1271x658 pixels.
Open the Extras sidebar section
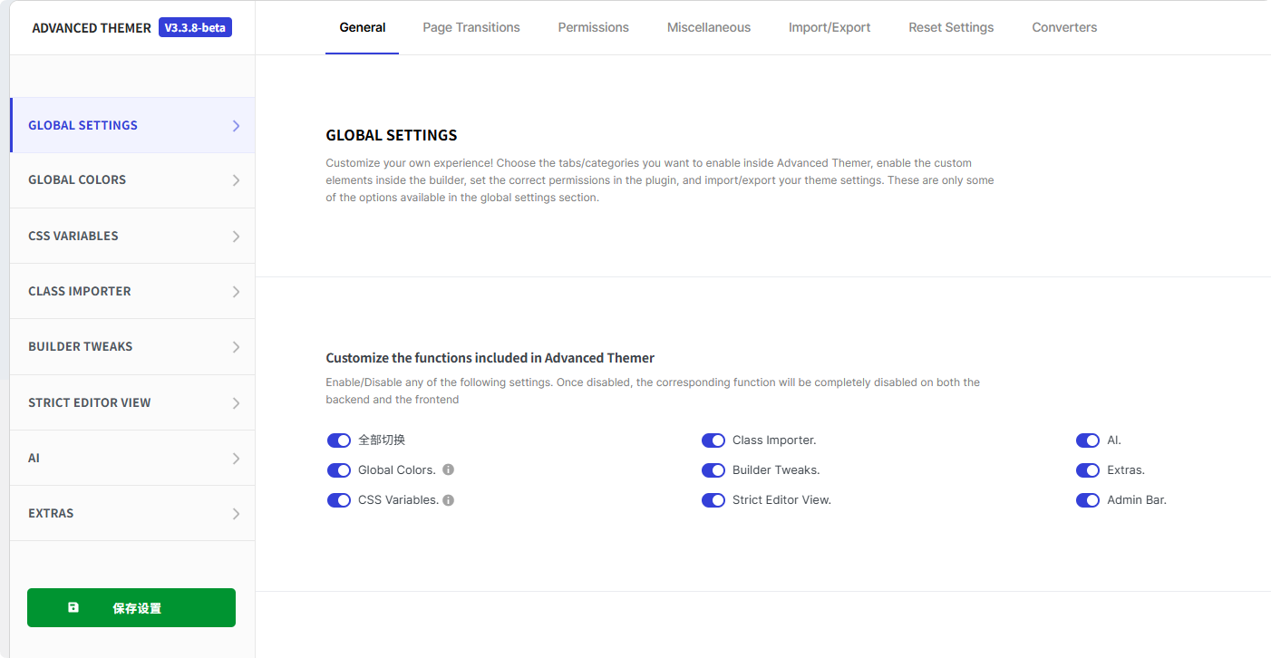(132, 513)
